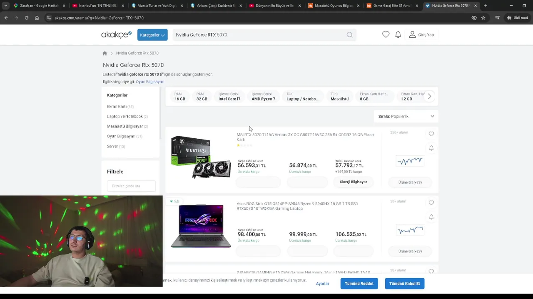The width and height of the screenshot is (533, 299).
Task: Click Sinerji Bilgisayar seller button
Action: click(x=354, y=182)
